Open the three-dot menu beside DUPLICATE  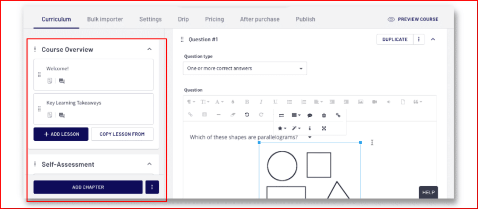coord(419,39)
